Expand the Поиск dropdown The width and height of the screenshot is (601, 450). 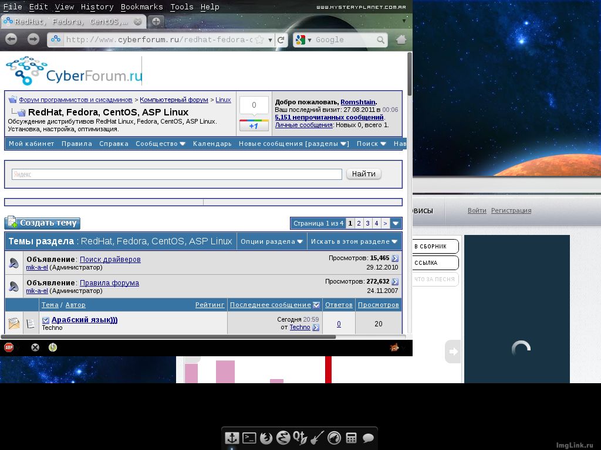(x=371, y=144)
